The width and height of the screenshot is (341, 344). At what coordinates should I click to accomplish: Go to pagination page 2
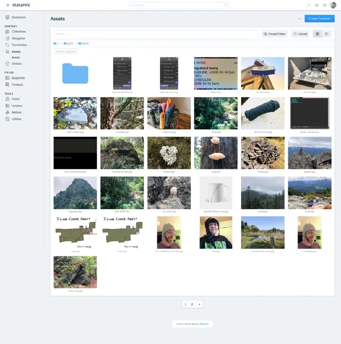[x=192, y=304]
